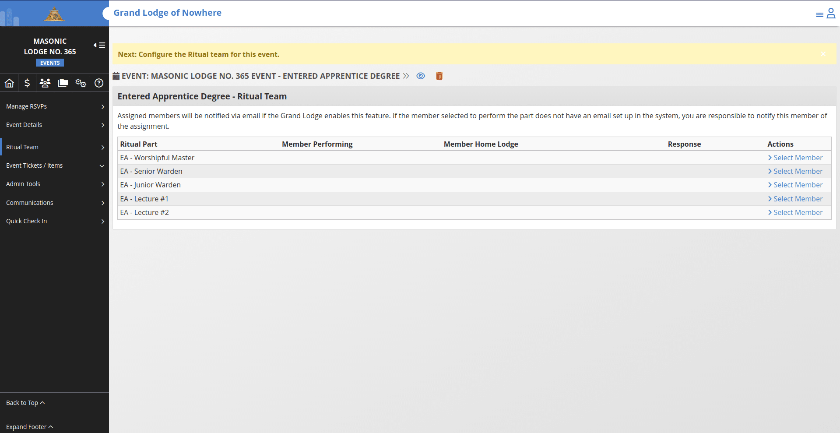This screenshot has width=840, height=433.
Task: Delete event using the trash icon
Action: click(439, 76)
